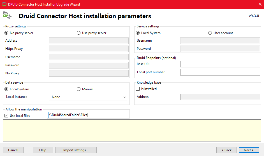This screenshot has width=264, height=156.
Task: Click the v9.3.0 version label
Action: pyautogui.click(x=254, y=16)
